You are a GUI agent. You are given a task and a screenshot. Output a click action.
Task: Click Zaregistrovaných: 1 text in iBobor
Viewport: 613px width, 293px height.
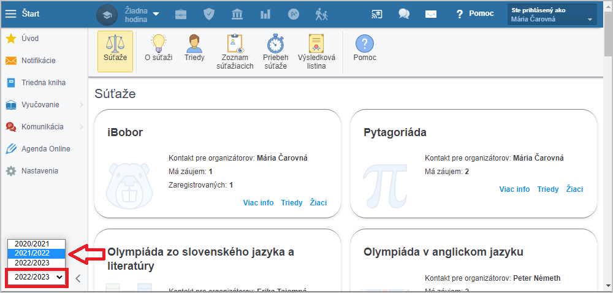coord(201,185)
